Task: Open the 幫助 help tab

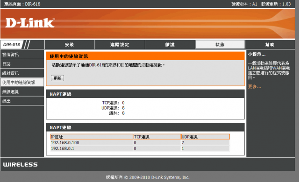Action: [270, 44]
